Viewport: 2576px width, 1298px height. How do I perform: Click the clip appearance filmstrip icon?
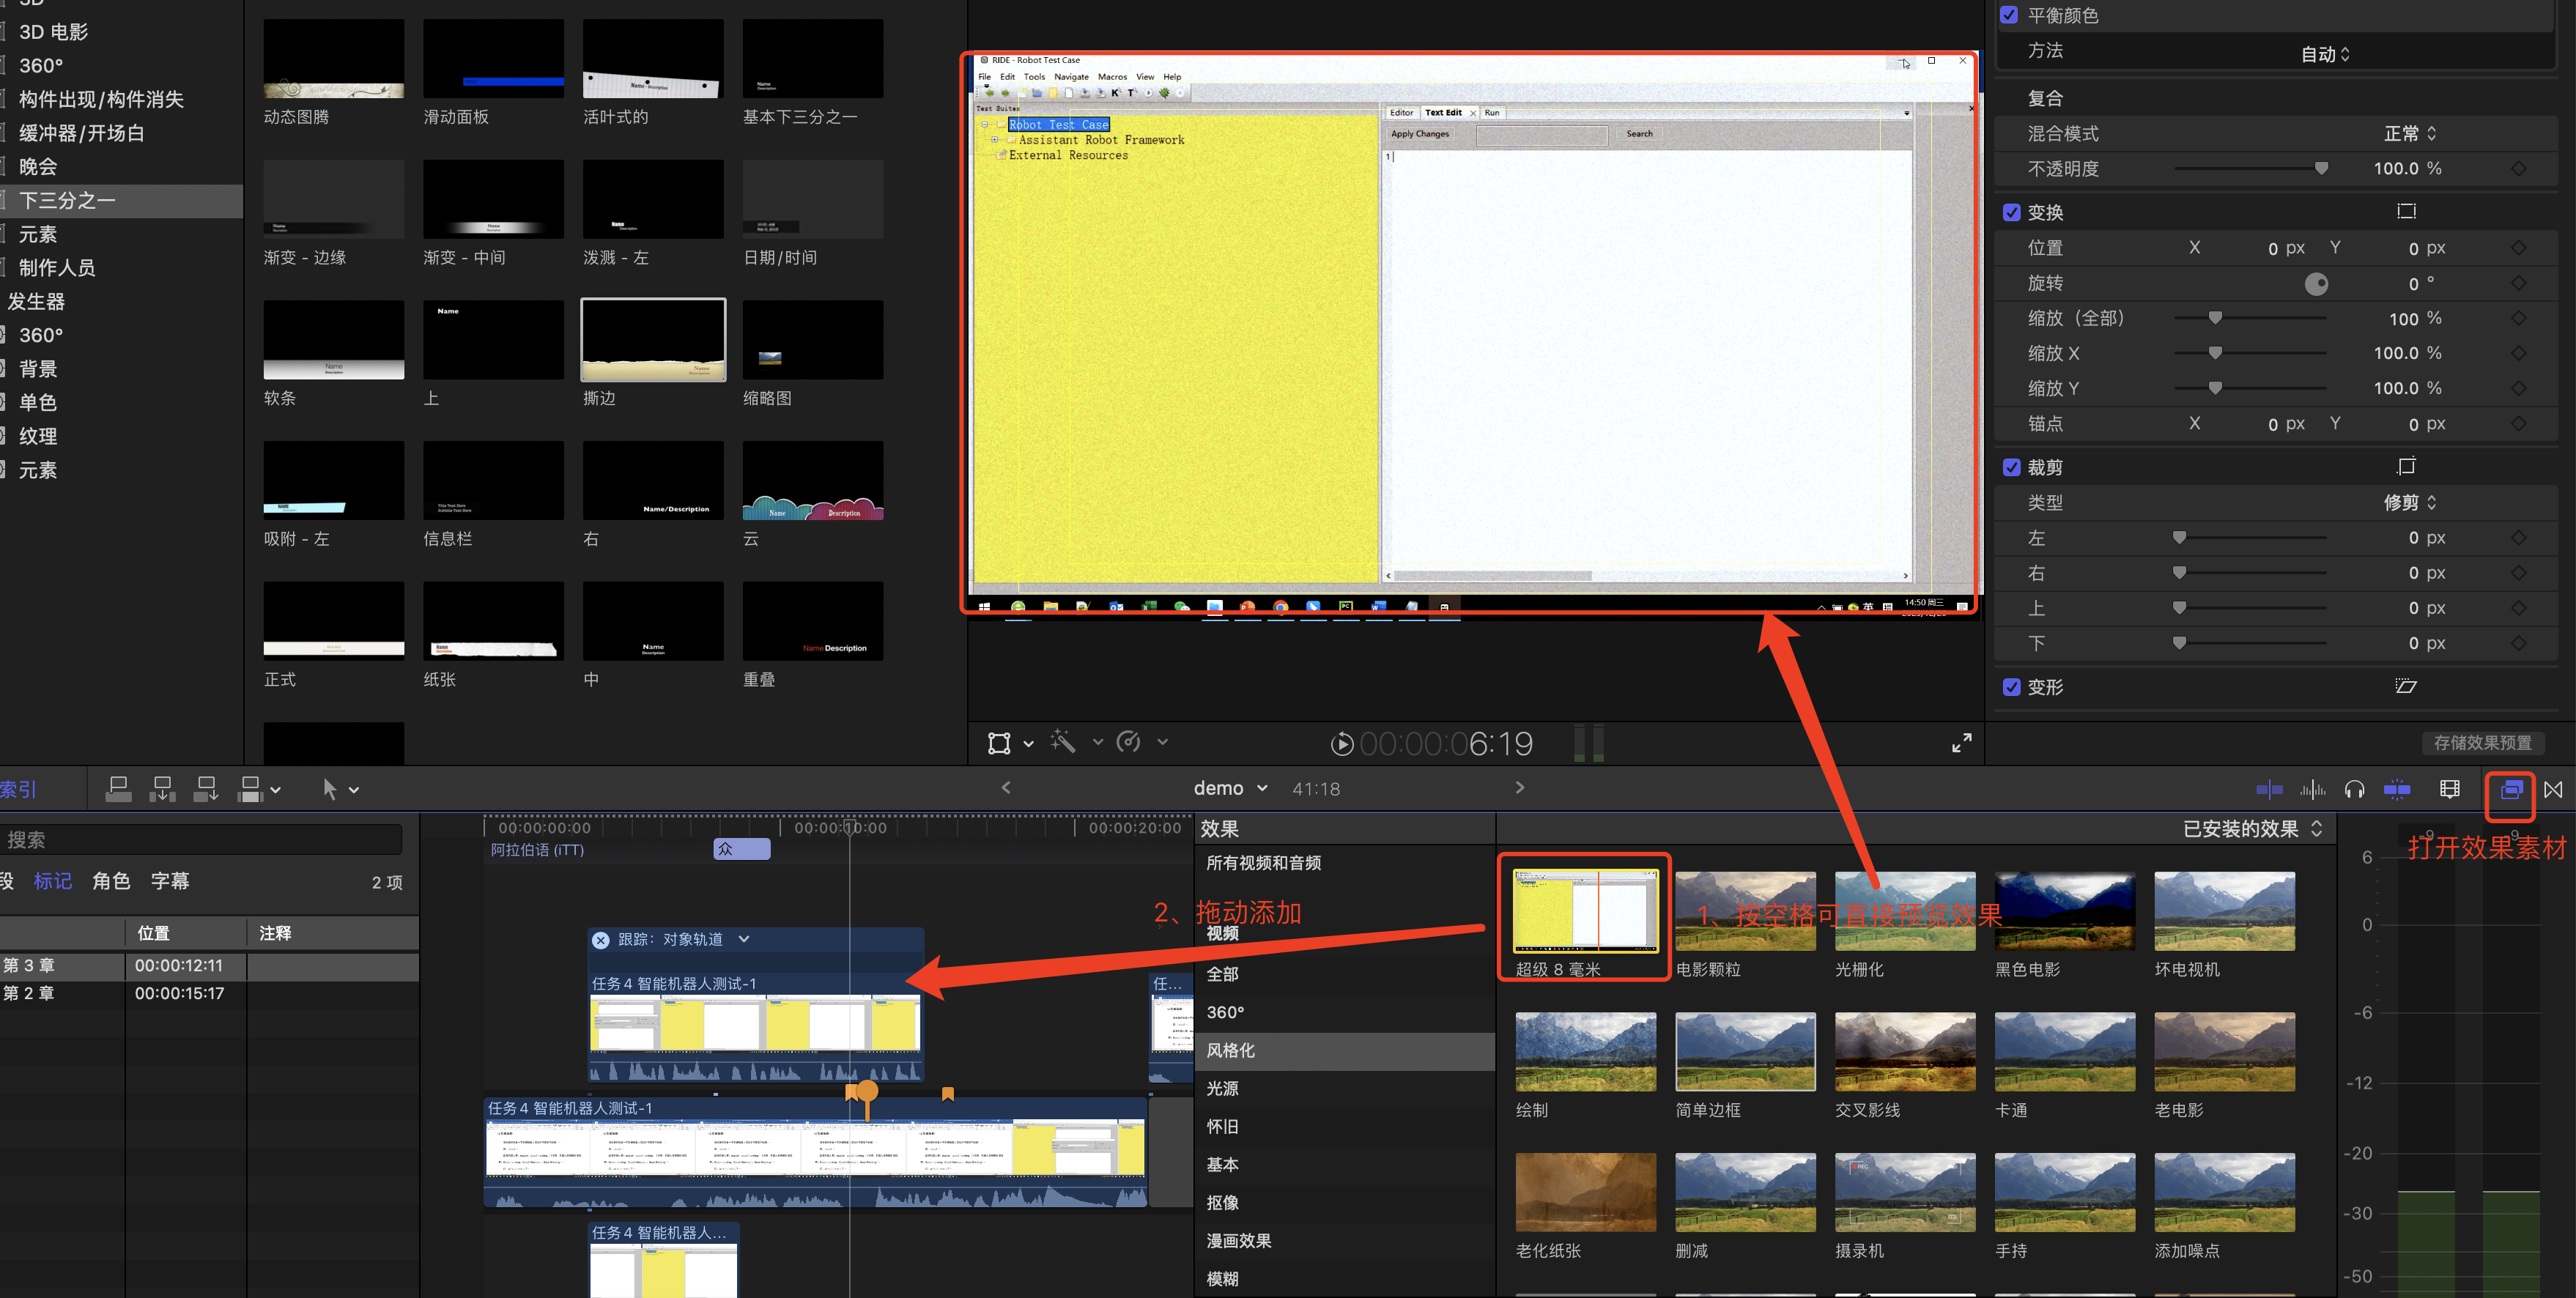point(2449,790)
